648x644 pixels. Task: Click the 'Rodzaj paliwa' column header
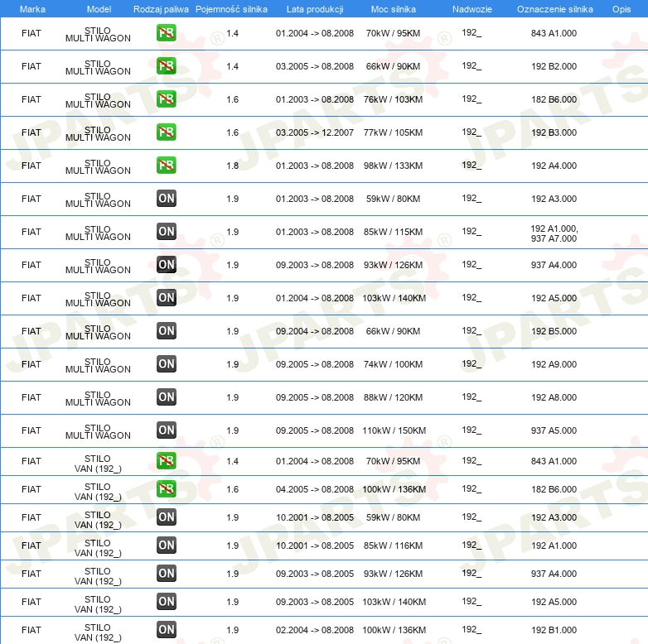point(161,9)
